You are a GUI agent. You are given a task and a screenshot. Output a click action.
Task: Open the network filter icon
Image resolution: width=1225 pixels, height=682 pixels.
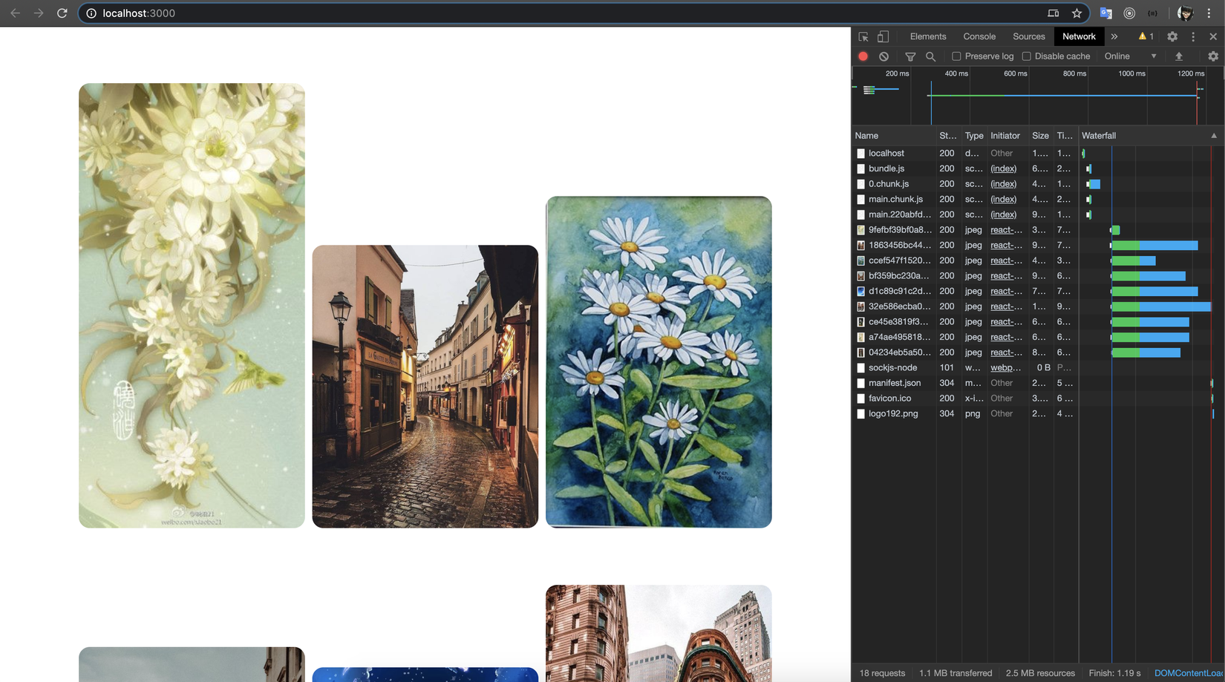[x=910, y=56]
